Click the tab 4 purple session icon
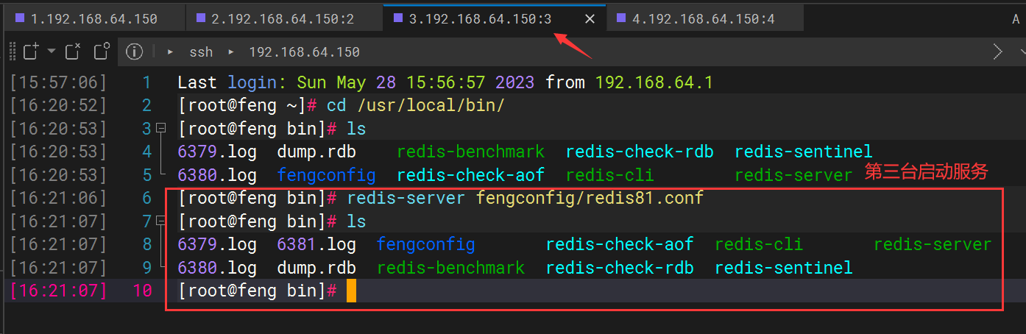The image size is (1026, 334). pos(621,18)
